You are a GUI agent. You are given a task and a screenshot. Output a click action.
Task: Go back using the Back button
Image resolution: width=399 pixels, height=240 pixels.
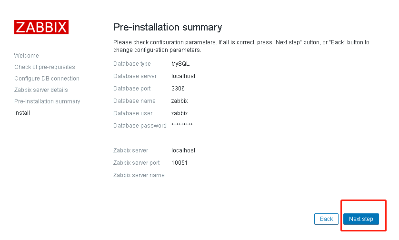pyautogui.click(x=326, y=219)
